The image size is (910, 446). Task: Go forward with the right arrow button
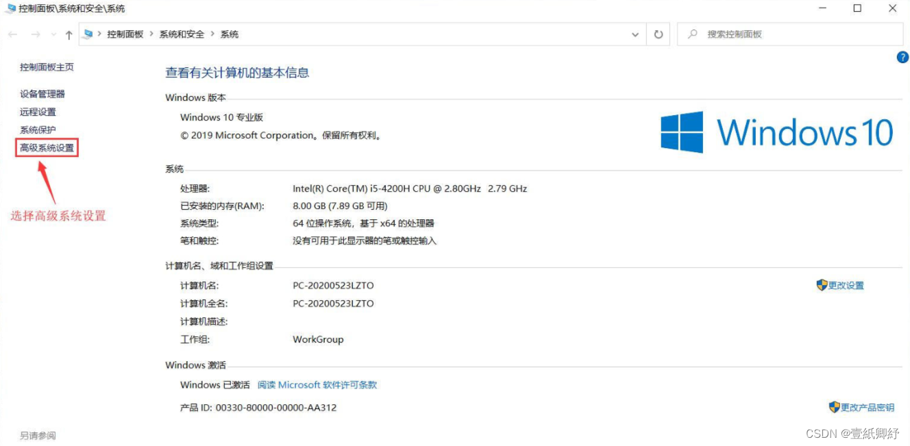point(36,34)
